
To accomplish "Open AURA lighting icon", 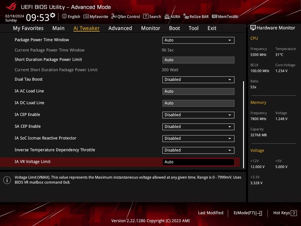I will 167,16.
